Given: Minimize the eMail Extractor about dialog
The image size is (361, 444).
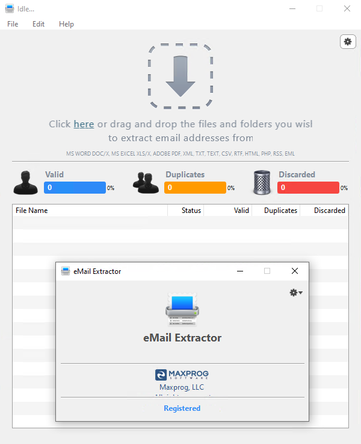Looking at the screenshot, I should 240,271.
